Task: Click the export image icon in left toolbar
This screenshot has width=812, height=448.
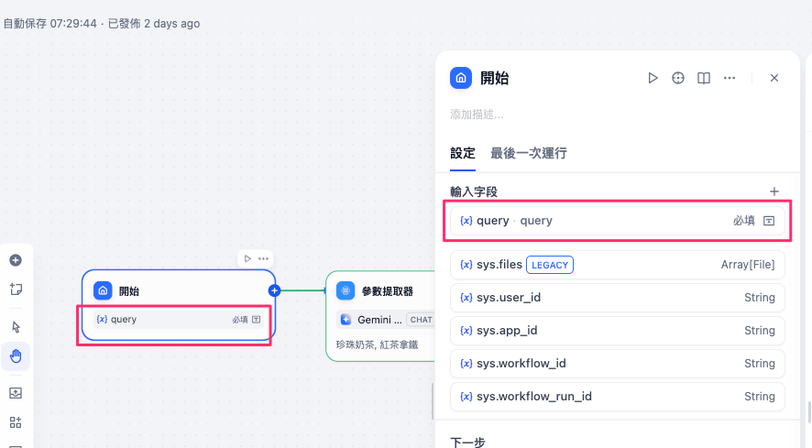Action: pos(16,393)
